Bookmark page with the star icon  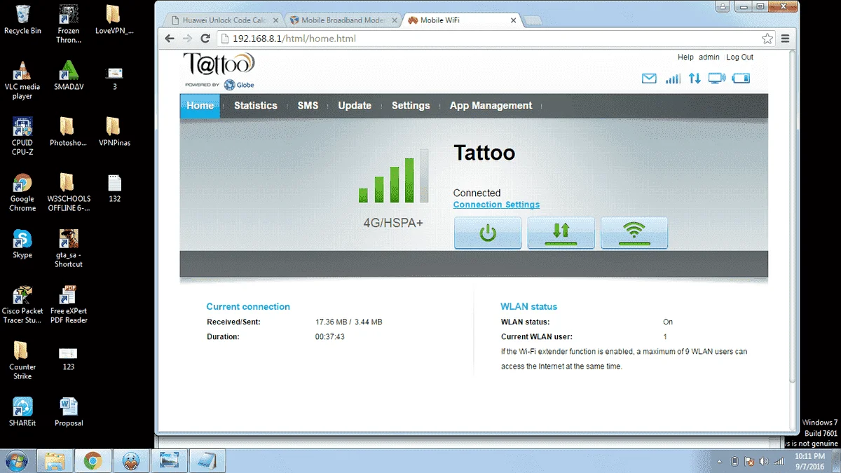point(767,39)
